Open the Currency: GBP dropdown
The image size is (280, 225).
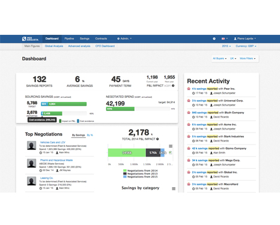246,46
